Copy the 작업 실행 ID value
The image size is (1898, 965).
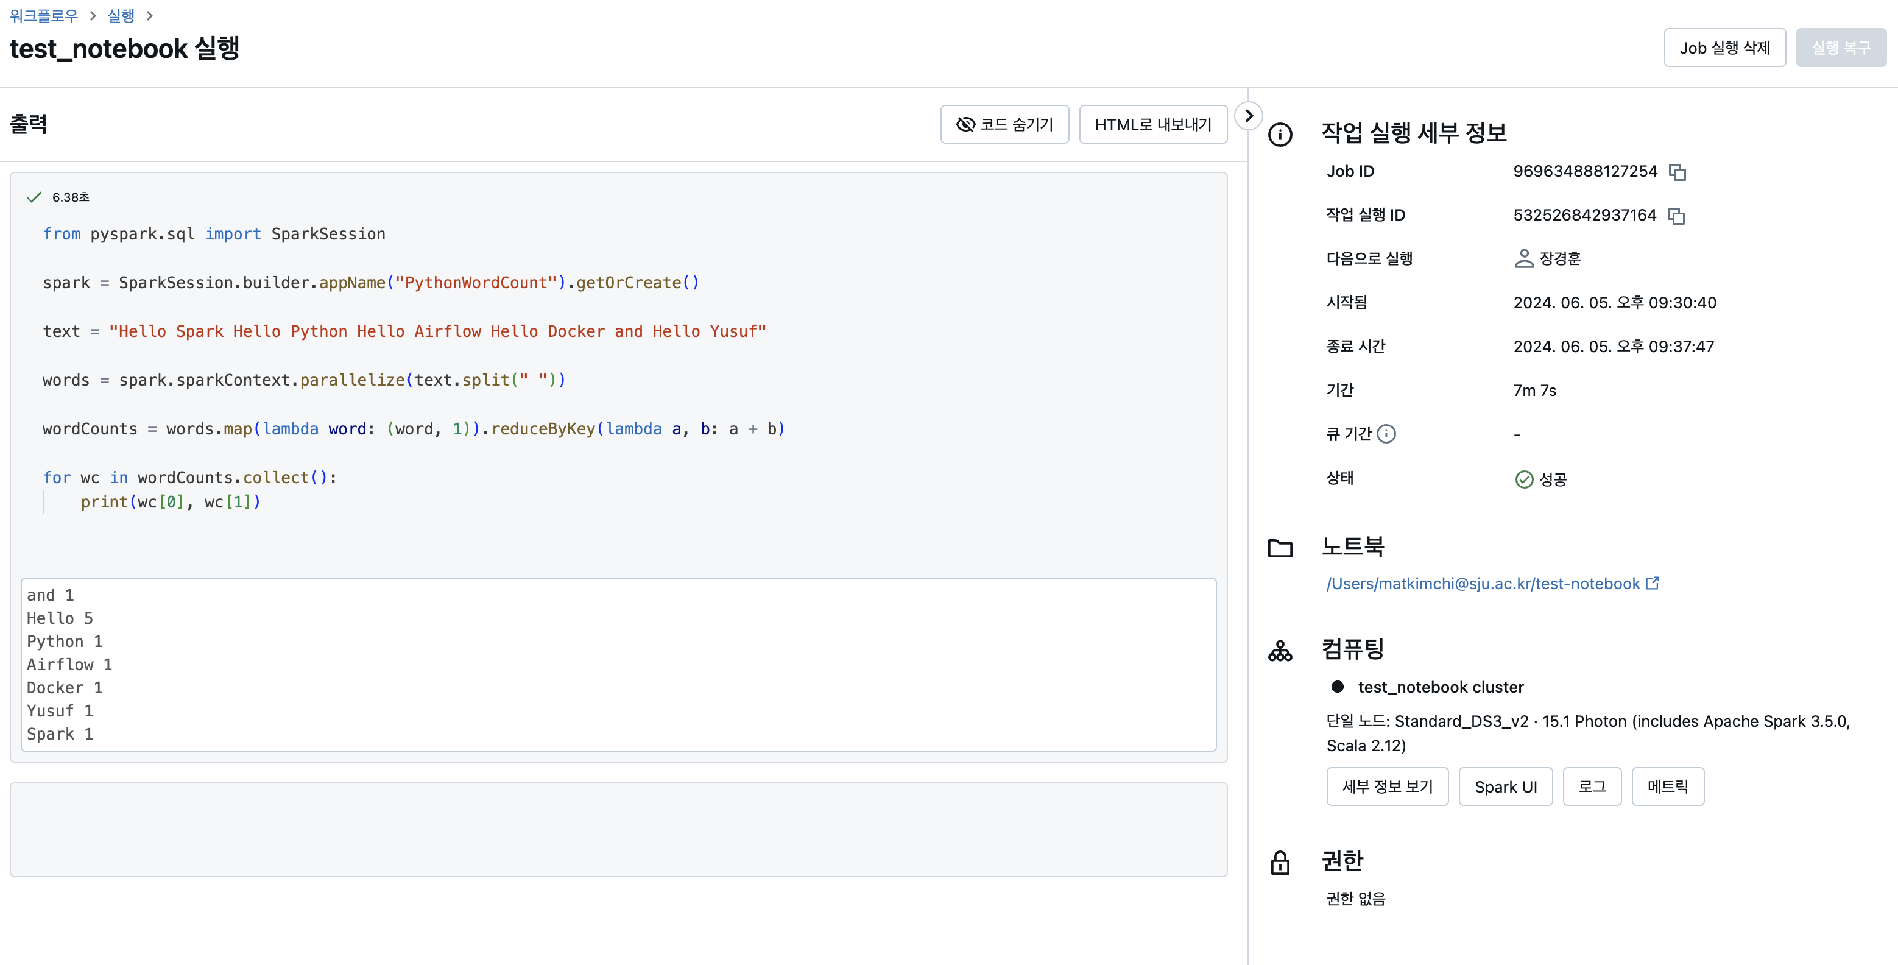click(x=1676, y=216)
